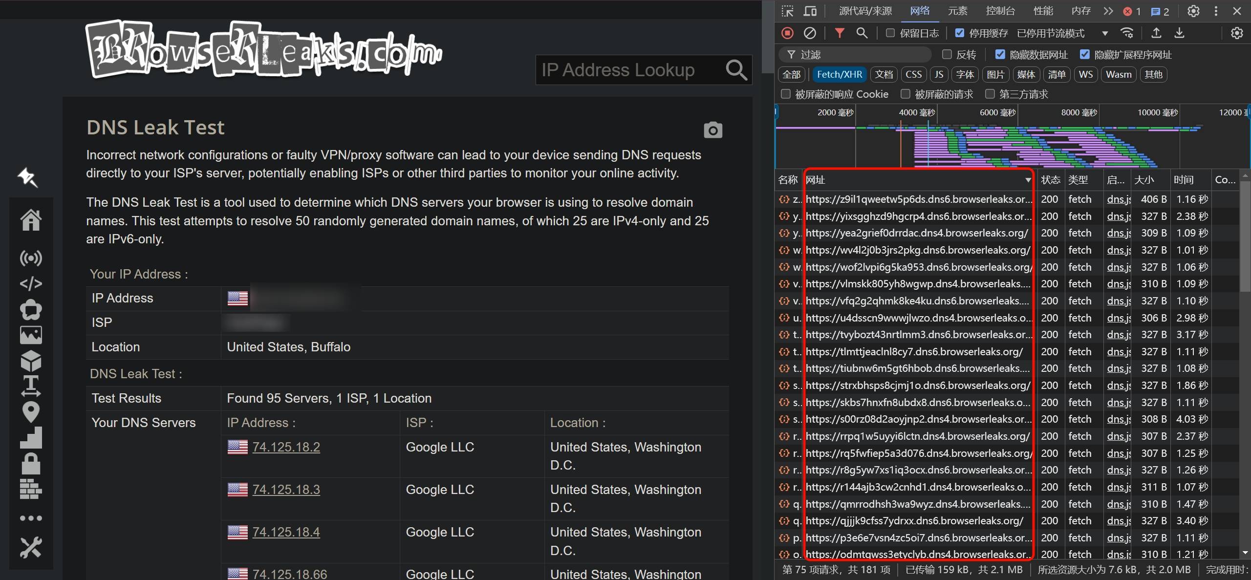
Task: Select the Wasm filter button
Action: tap(1119, 74)
